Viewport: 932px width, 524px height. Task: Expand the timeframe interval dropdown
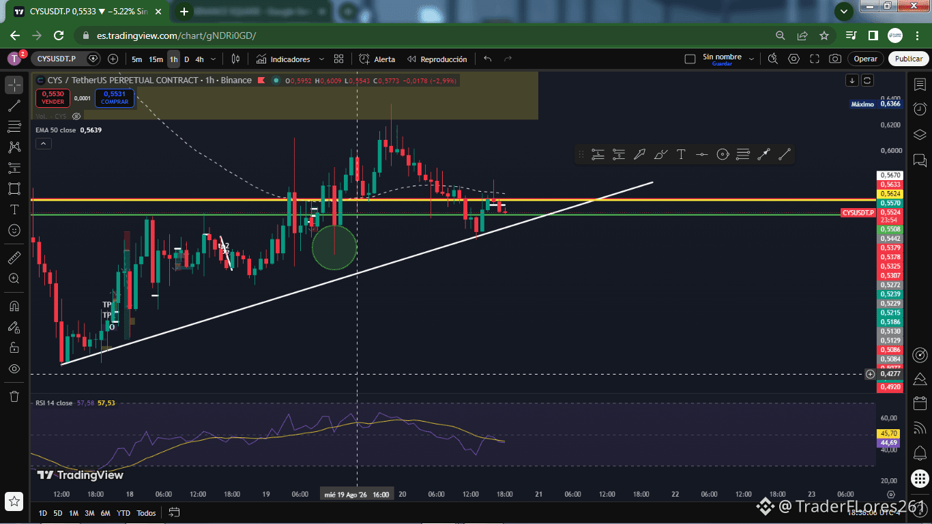(213, 59)
